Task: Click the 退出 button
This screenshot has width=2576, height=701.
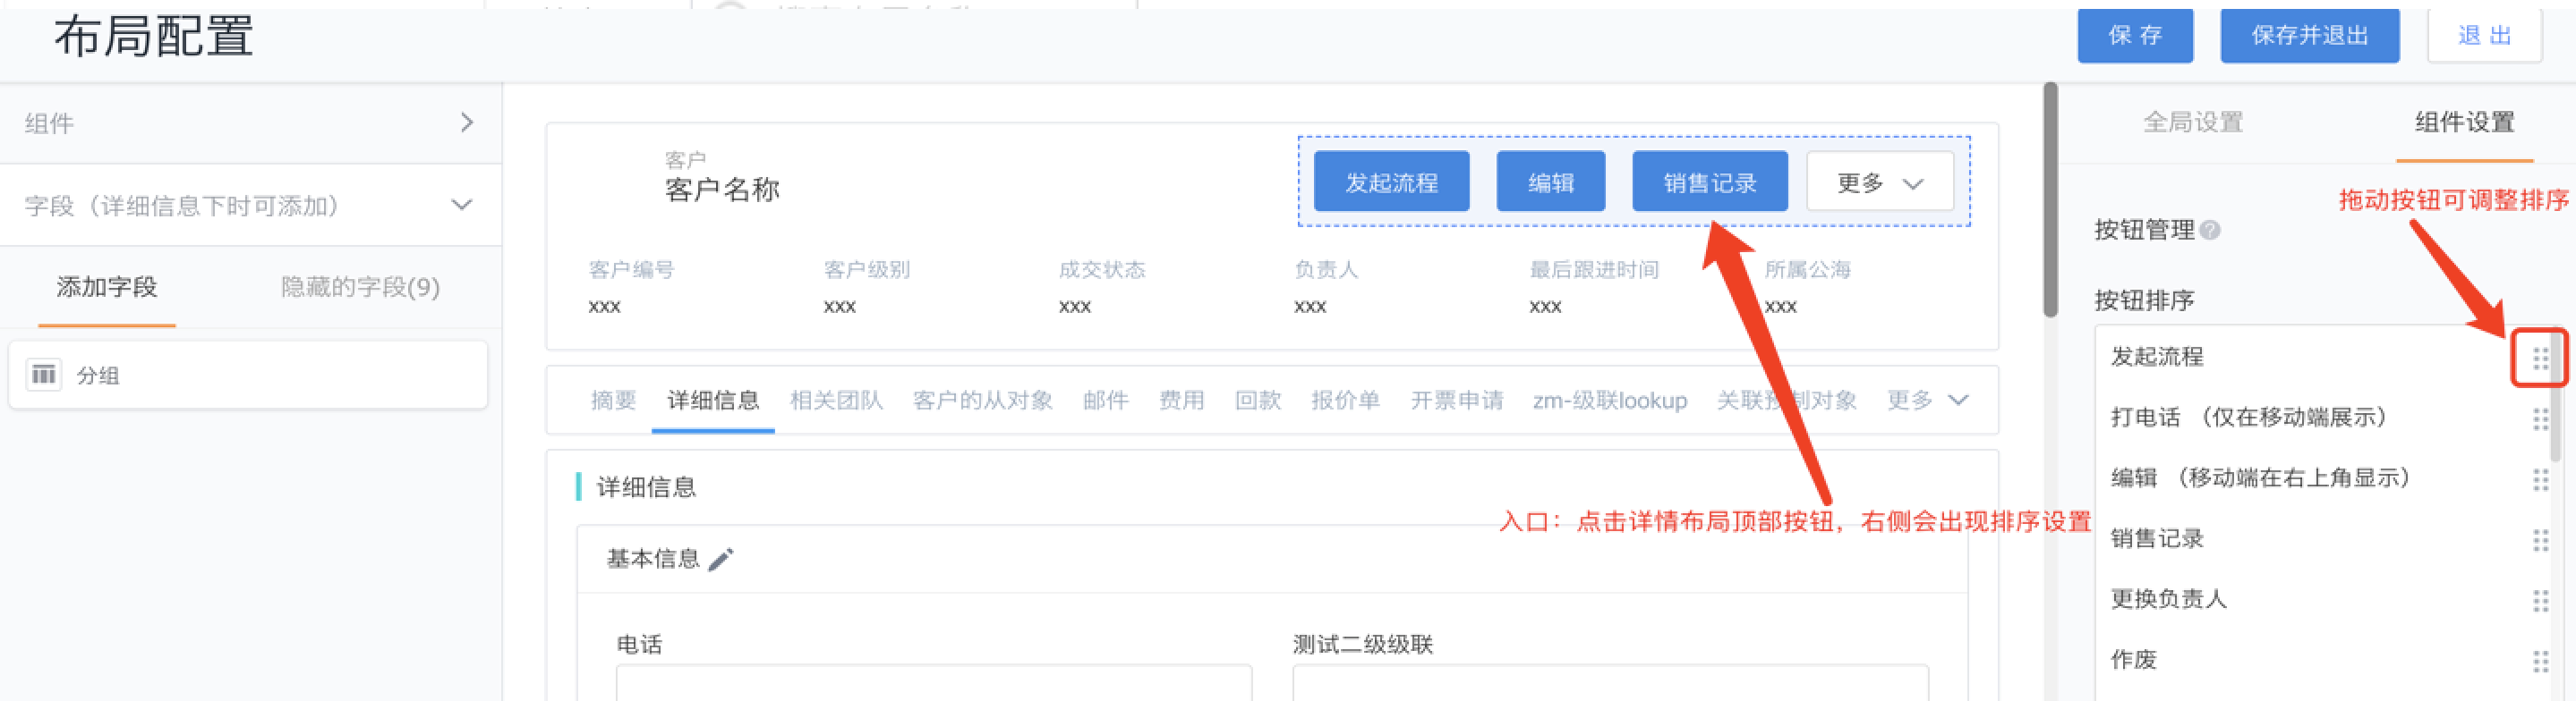Action: tap(2484, 36)
